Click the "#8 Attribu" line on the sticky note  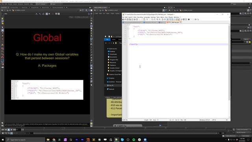pos(116,102)
